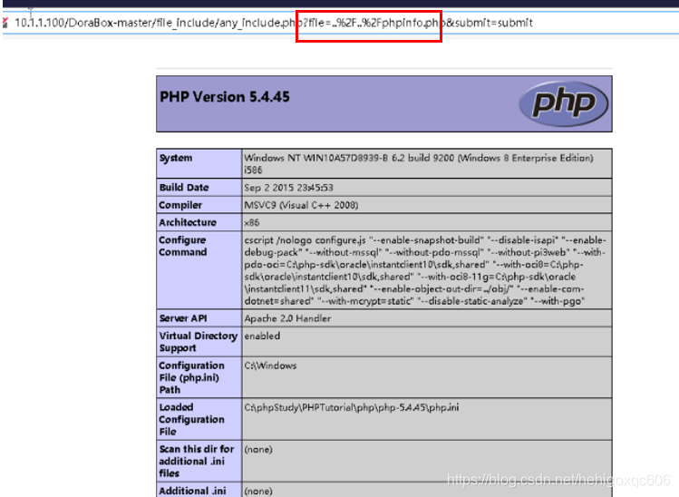Select the 'cscript /nologo configure.js' command text
Viewport: 679px width, 497px height.
pos(425,270)
